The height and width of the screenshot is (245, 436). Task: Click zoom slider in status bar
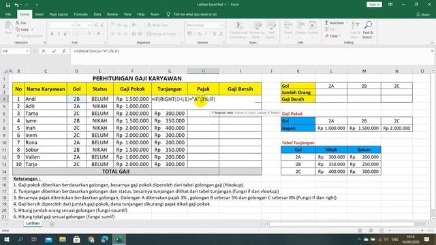[x=406, y=231]
